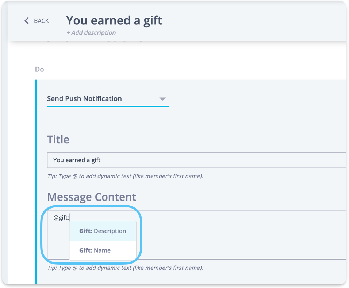Click the "Do" section label
The width and height of the screenshot is (349, 288).
[x=39, y=69]
